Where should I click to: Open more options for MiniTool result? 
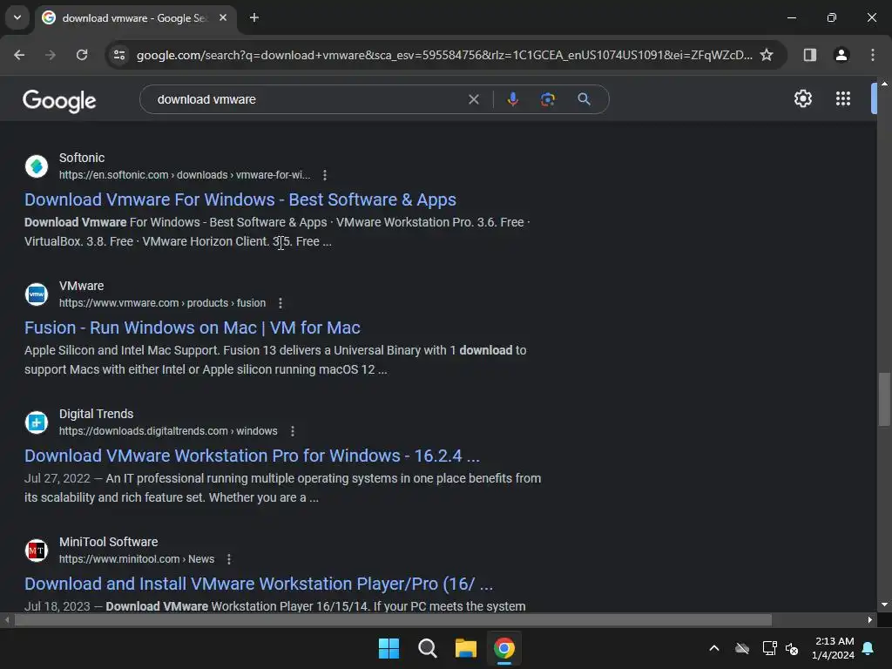pos(229,559)
